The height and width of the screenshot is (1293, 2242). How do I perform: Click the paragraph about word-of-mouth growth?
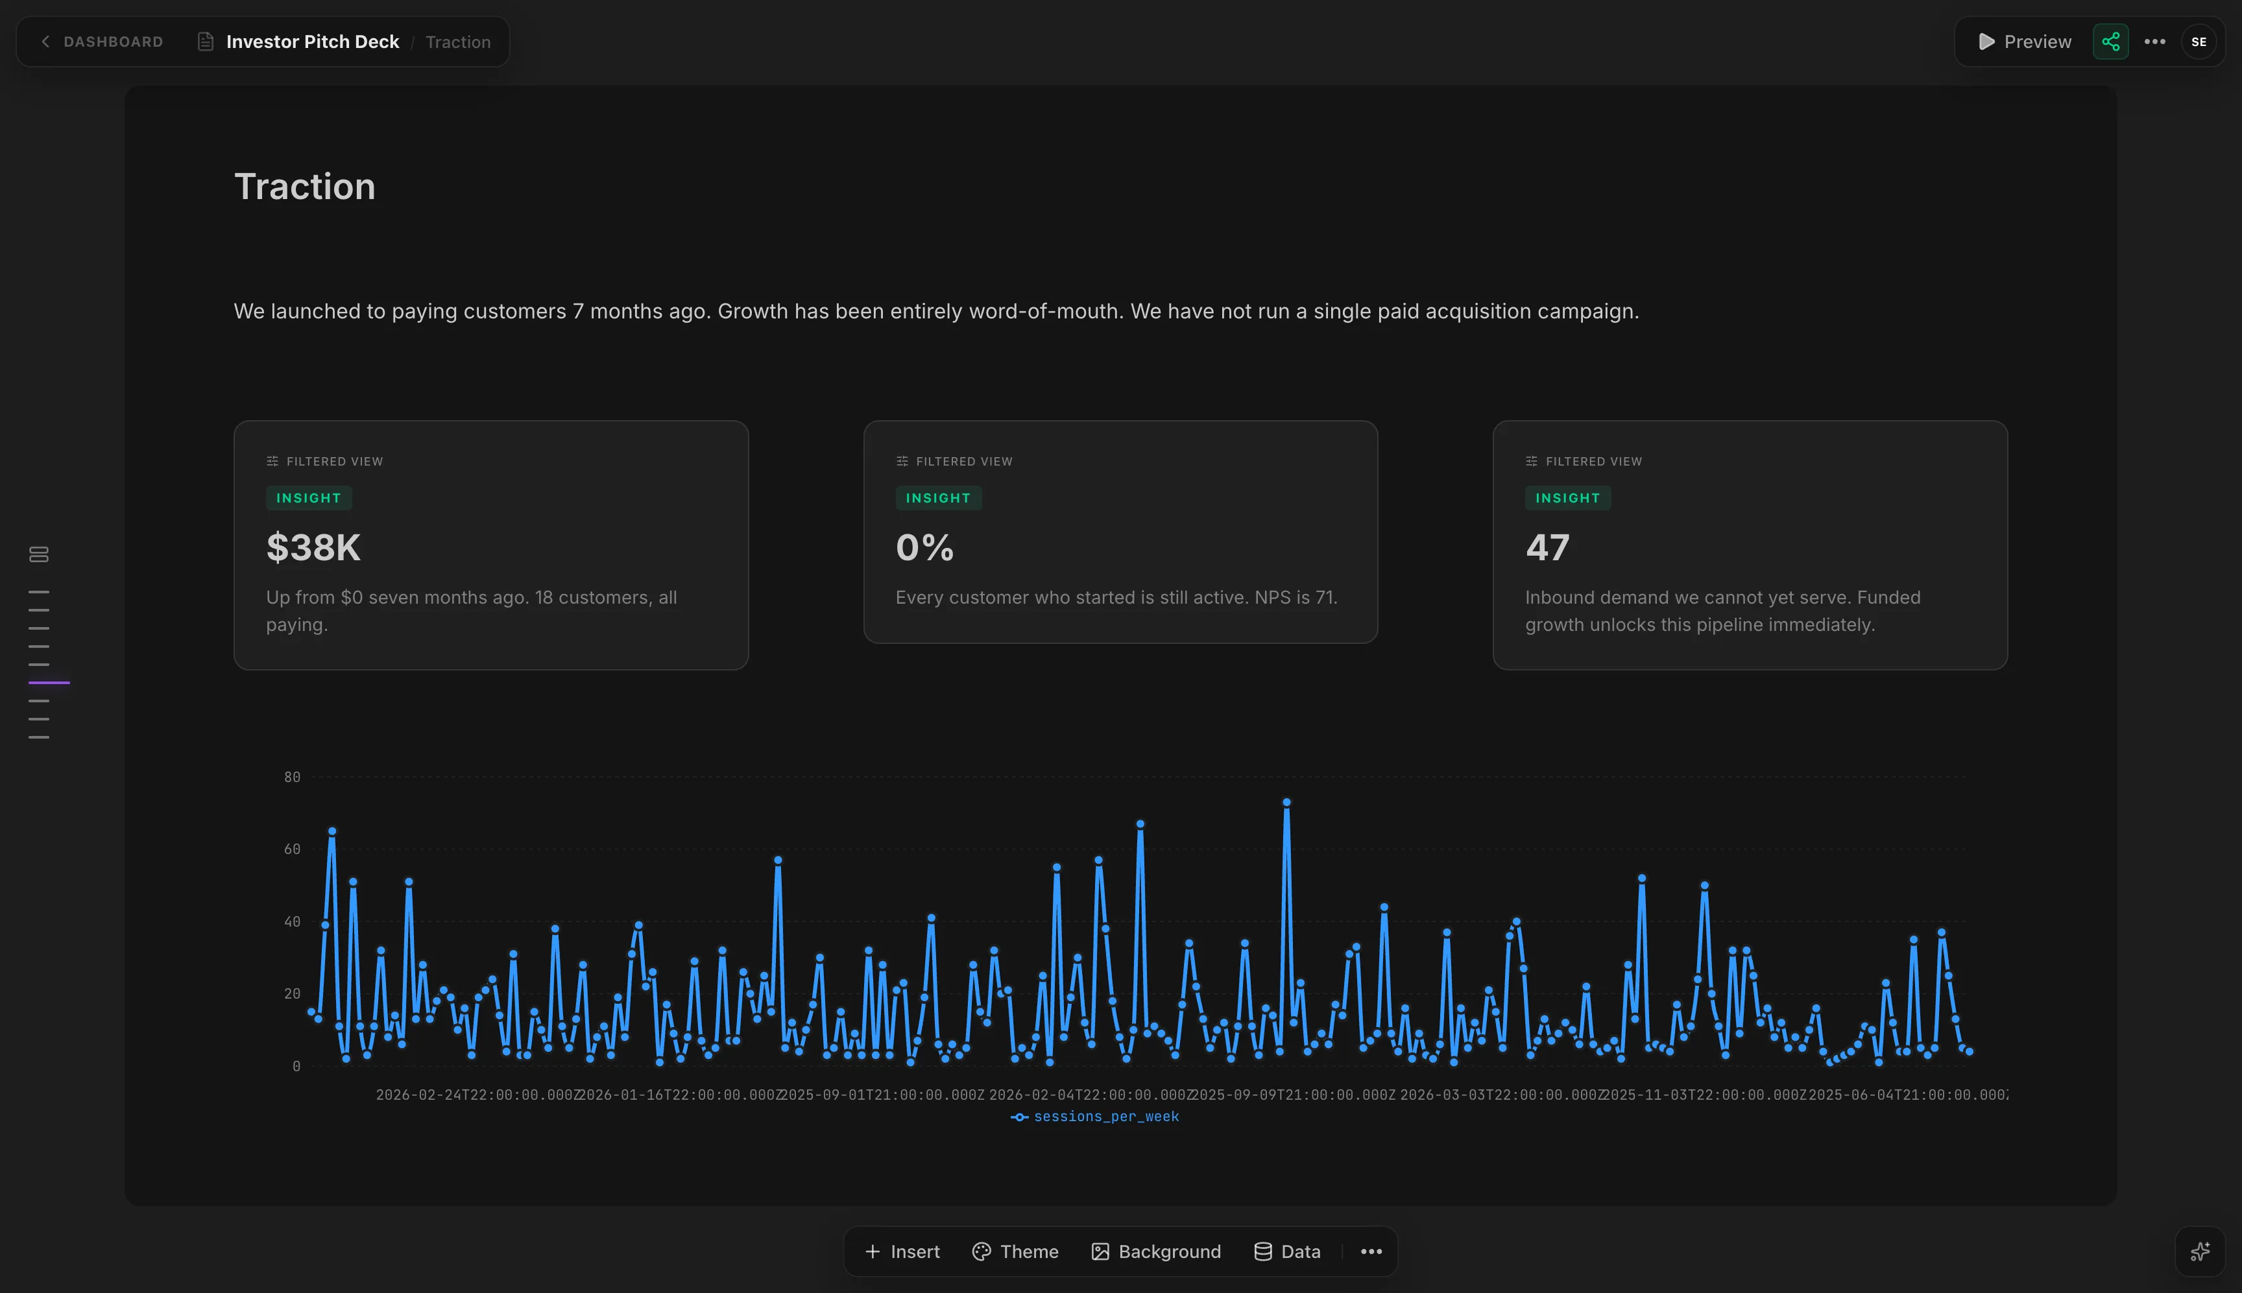click(x=936, y=311)
